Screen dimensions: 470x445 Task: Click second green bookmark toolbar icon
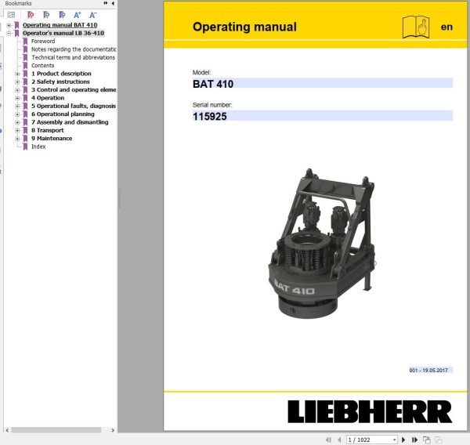coord(46,15)
